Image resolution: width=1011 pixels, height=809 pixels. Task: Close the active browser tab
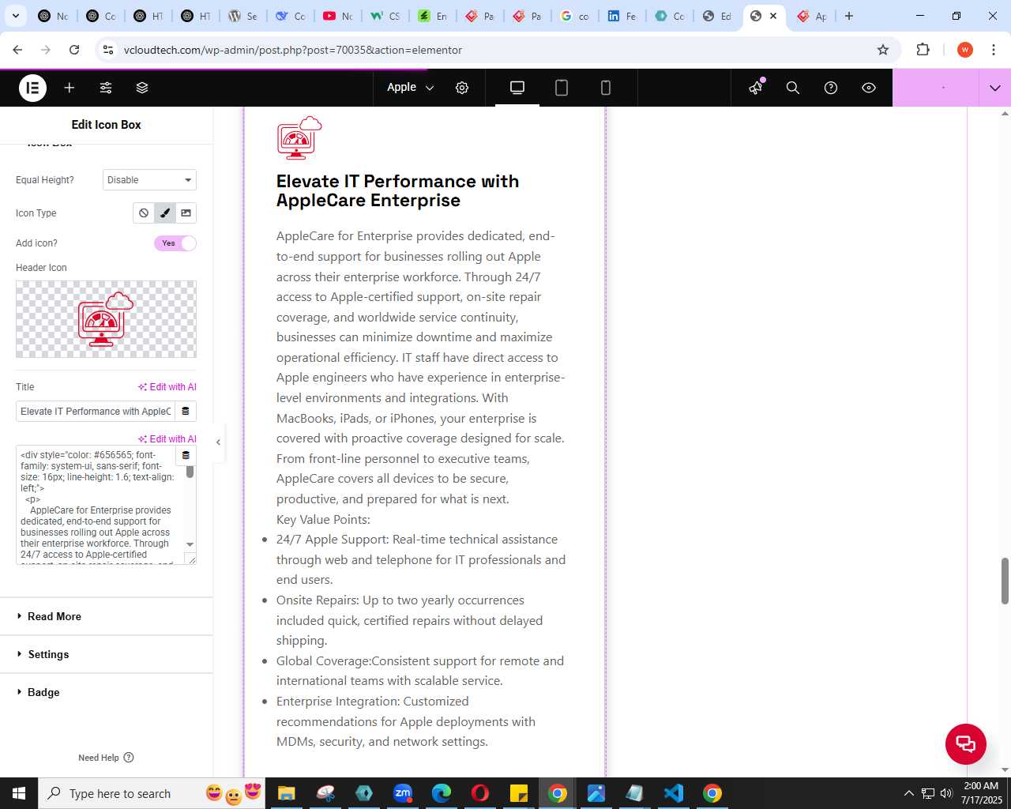click(773, 16)
